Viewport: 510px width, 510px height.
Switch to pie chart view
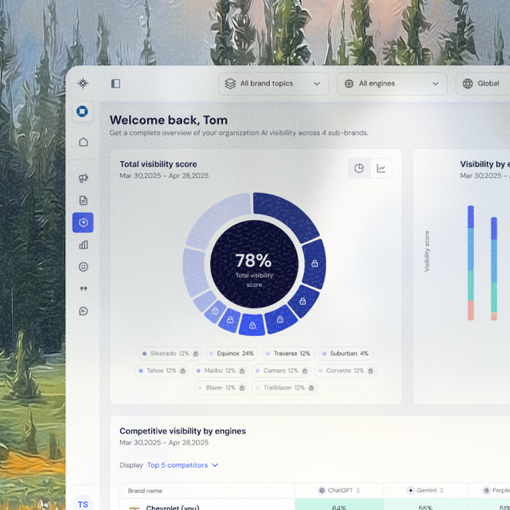(x=359, y=168)
